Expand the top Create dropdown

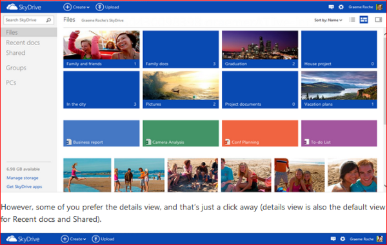pos(77,7)
